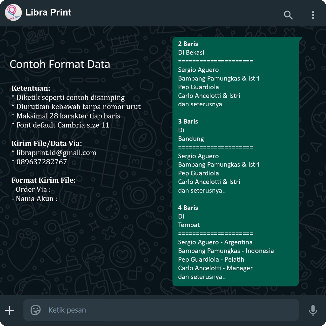Tap the microphone voice message icon
Screen dimensions: 326x326
click(313, 310)
